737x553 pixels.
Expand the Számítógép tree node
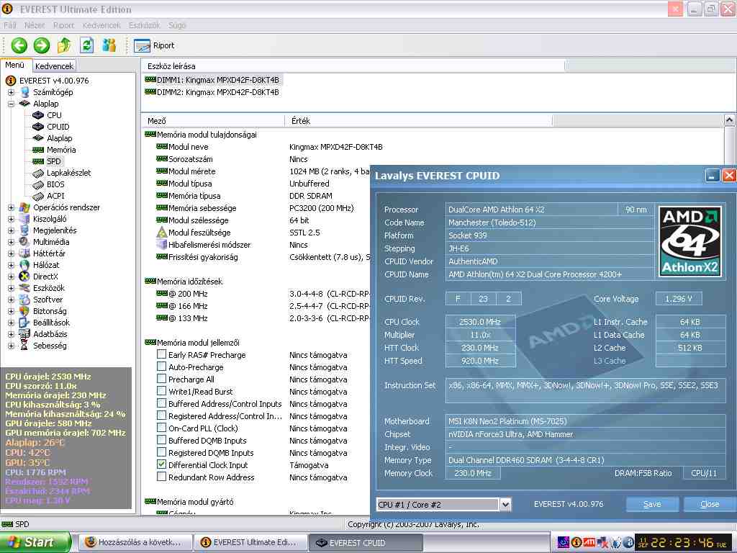(x=11, y=92)
